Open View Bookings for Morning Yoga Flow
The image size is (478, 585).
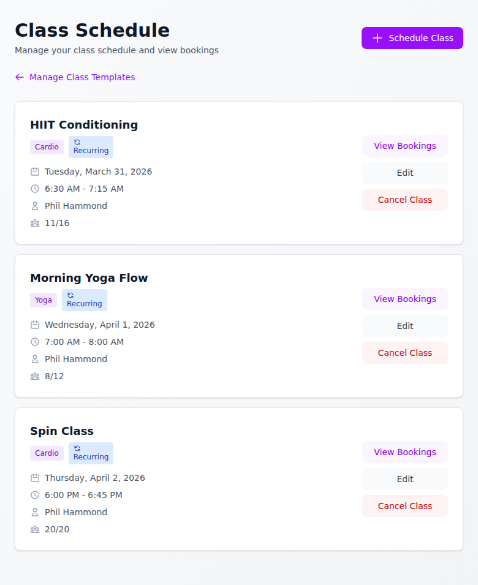click(404, 299)
